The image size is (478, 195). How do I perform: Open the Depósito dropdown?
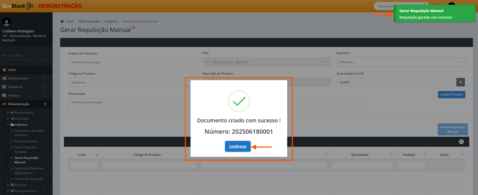400,62
